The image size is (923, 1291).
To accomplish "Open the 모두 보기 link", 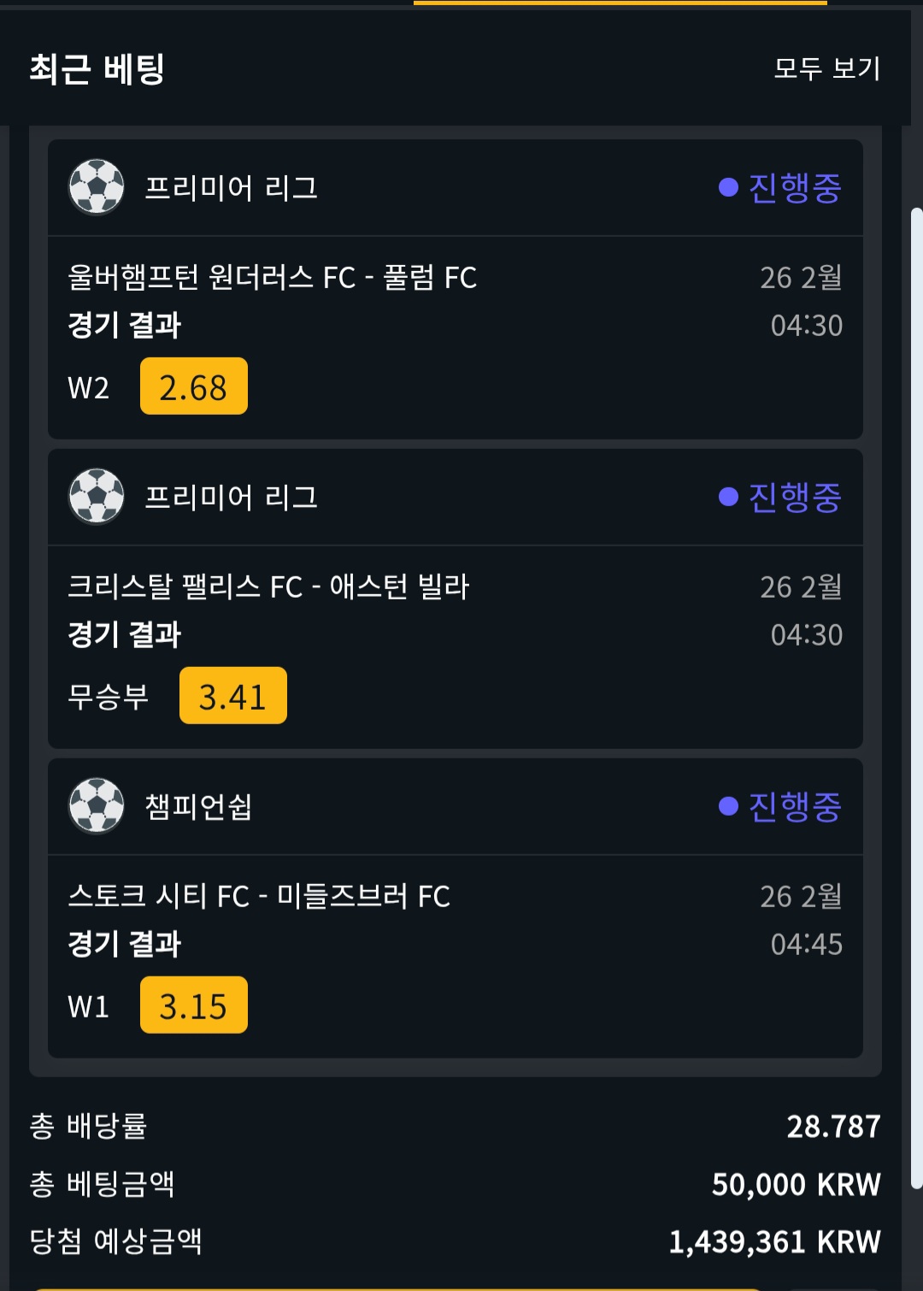I will point(826,68).
